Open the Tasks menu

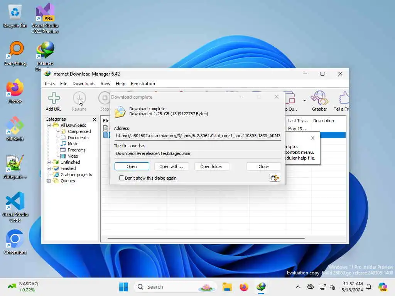click(49, 84)
